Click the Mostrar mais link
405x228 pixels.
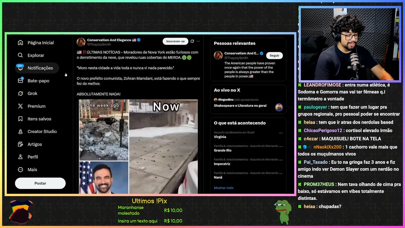tap(224, 188)
